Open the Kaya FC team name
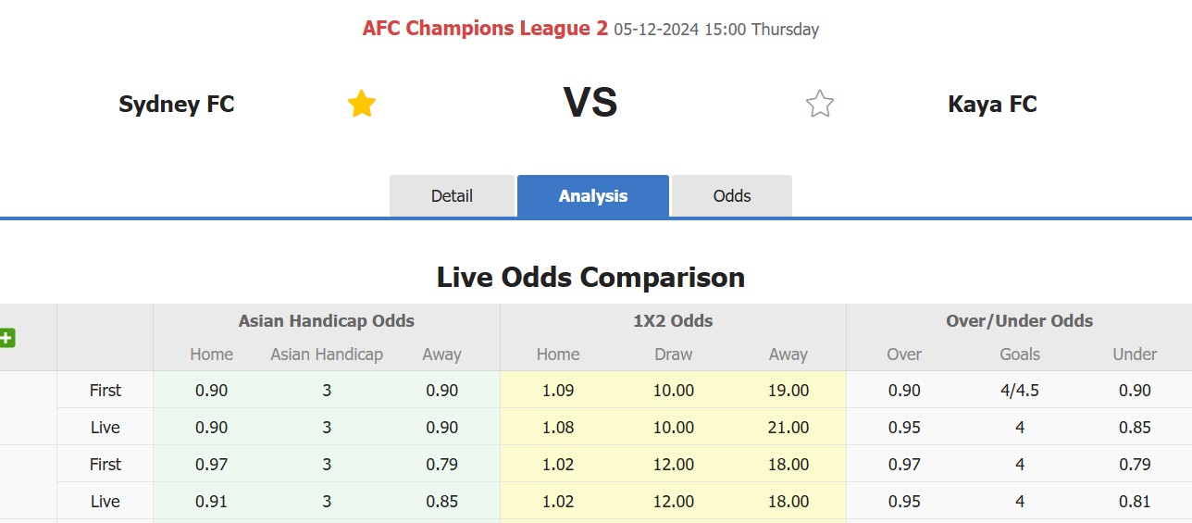Screen dimensions: 1192x523 [x=992, y=104]
